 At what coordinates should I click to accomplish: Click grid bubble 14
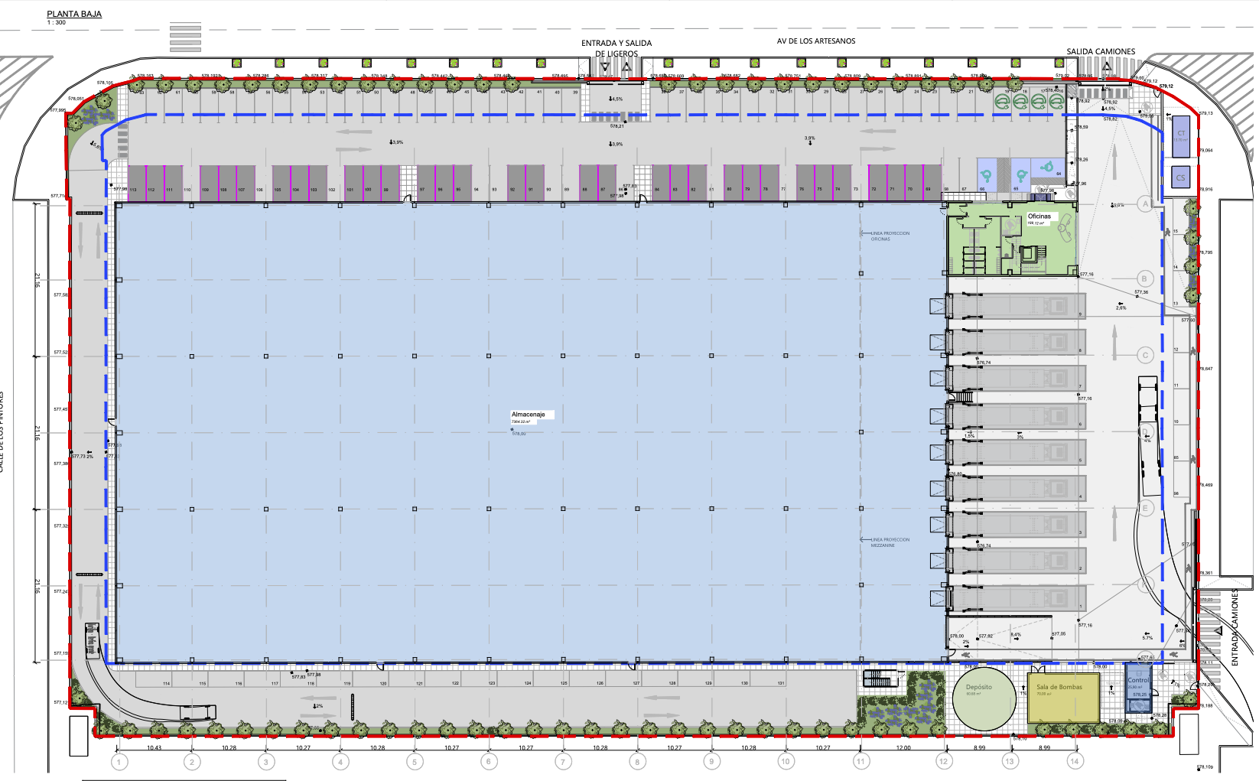pos(1075,762)
